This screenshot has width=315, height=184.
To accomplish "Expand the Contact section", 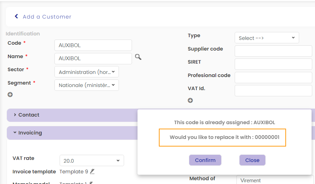I will (29, 115).
